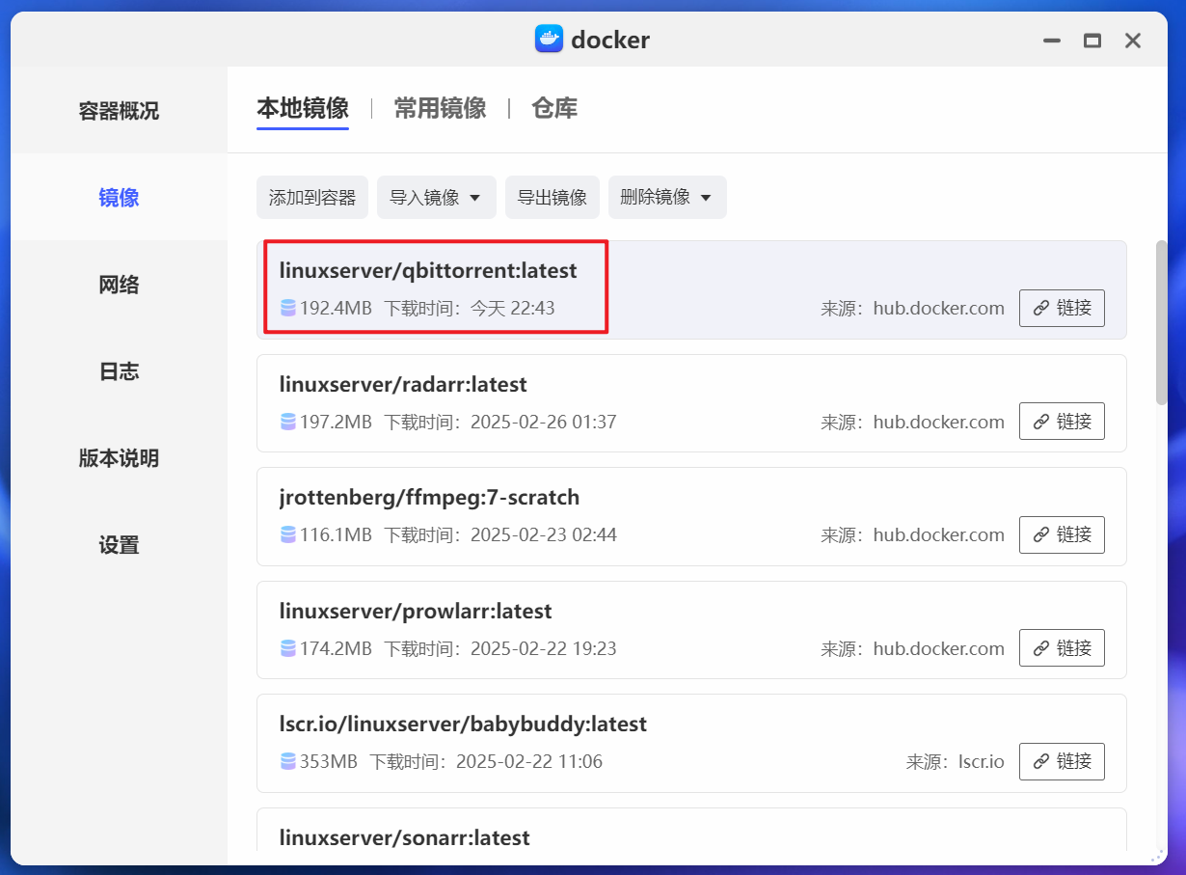1186x875 pixels.
Task: Click storage size icon for ffmpeg image
Action: [x=287, y=534]
